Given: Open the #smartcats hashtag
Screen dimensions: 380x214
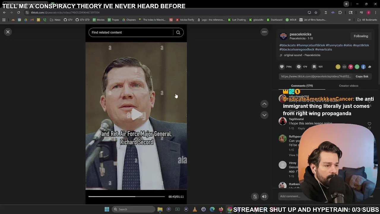Looking at the screenshot, I should tap(324, 49).
